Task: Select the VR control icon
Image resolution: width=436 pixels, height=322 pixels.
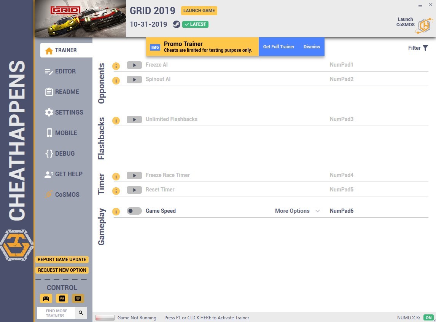Action: click(62, 298)
